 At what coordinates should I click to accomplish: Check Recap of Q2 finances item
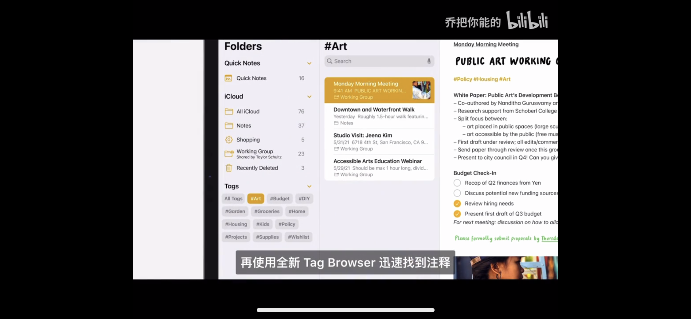457,183
